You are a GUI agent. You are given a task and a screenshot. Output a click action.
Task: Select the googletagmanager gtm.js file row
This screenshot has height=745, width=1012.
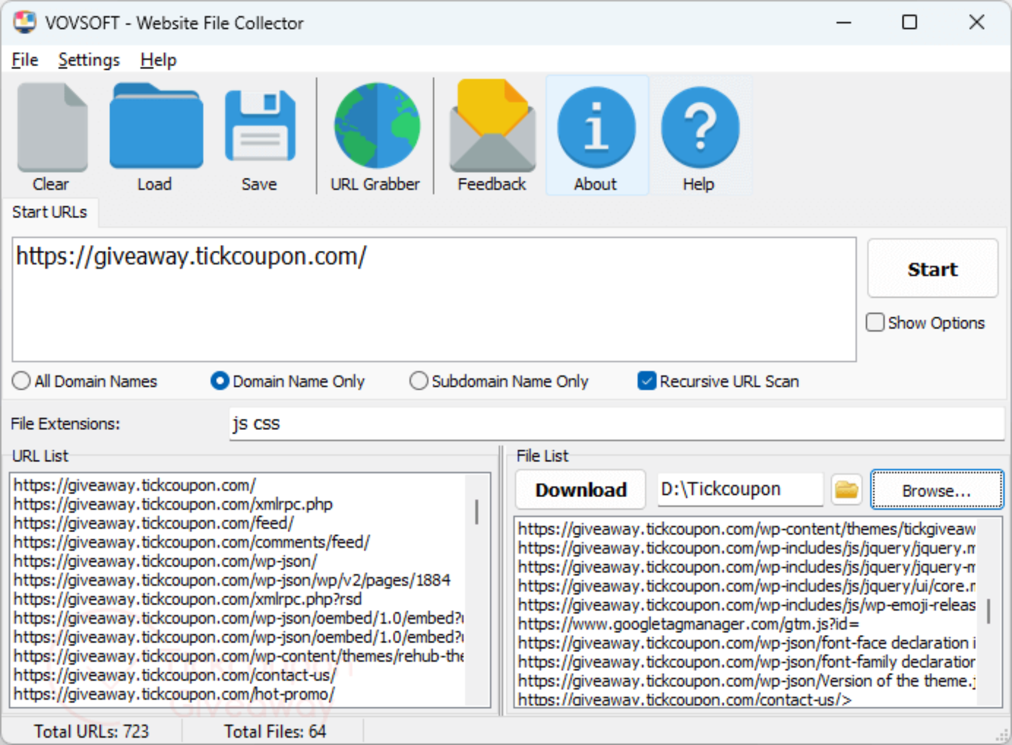(688, 624)
